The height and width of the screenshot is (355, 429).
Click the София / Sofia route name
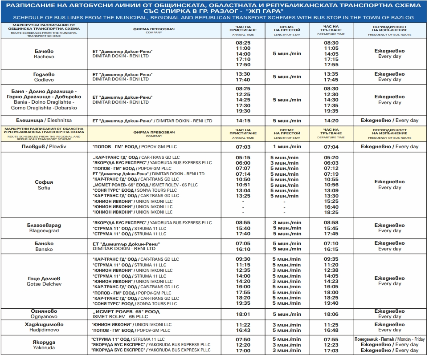pyautogui.click(x=44, y=185)
